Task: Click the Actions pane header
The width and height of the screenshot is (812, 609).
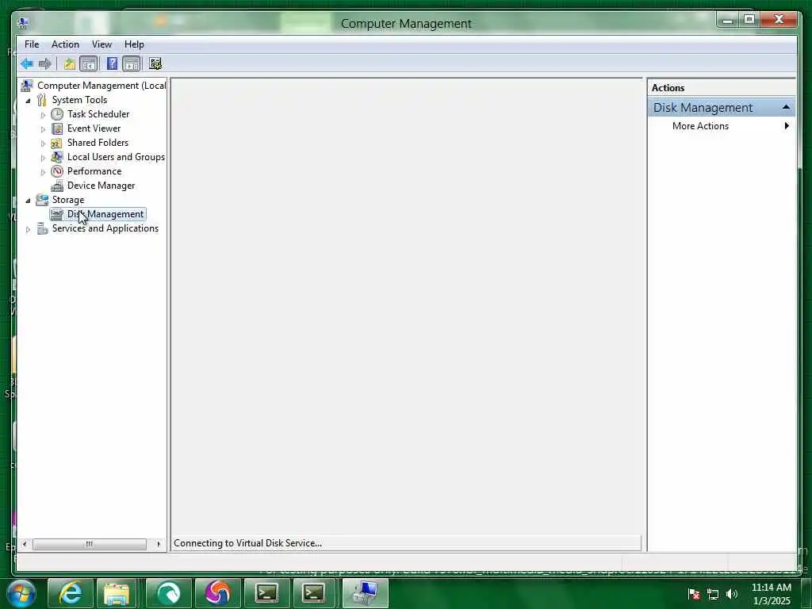Action: pos(721,87)
